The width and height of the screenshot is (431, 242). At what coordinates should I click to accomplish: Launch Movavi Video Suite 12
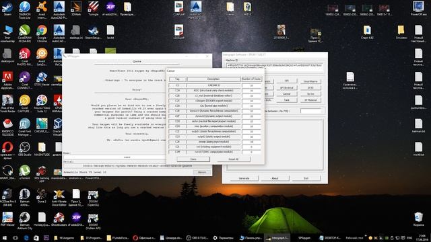click(x=42, y=104)
